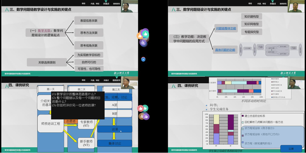Screen dimensions: 306x153
Task: Click the 问题链整体功能 link
Action: (x=226, y=28)
